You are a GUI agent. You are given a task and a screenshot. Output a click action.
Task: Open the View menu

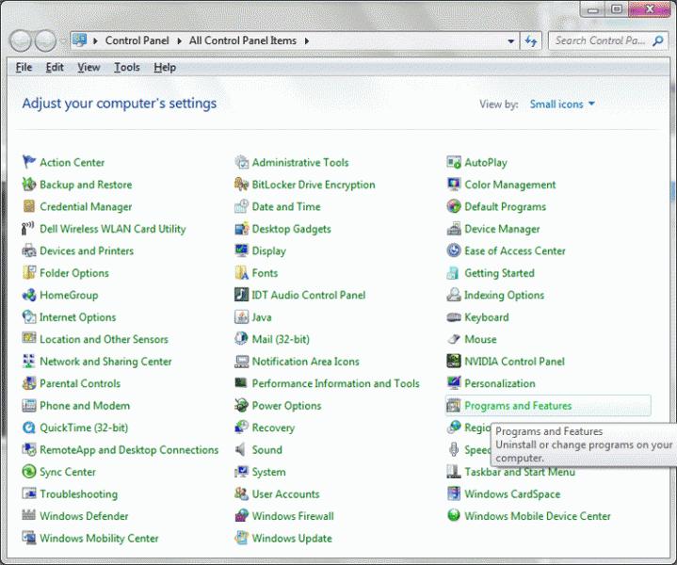[89, 68]
